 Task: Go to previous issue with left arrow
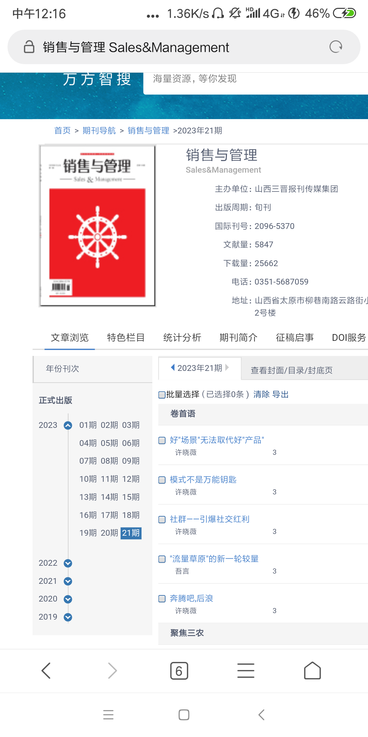[173, 367]
